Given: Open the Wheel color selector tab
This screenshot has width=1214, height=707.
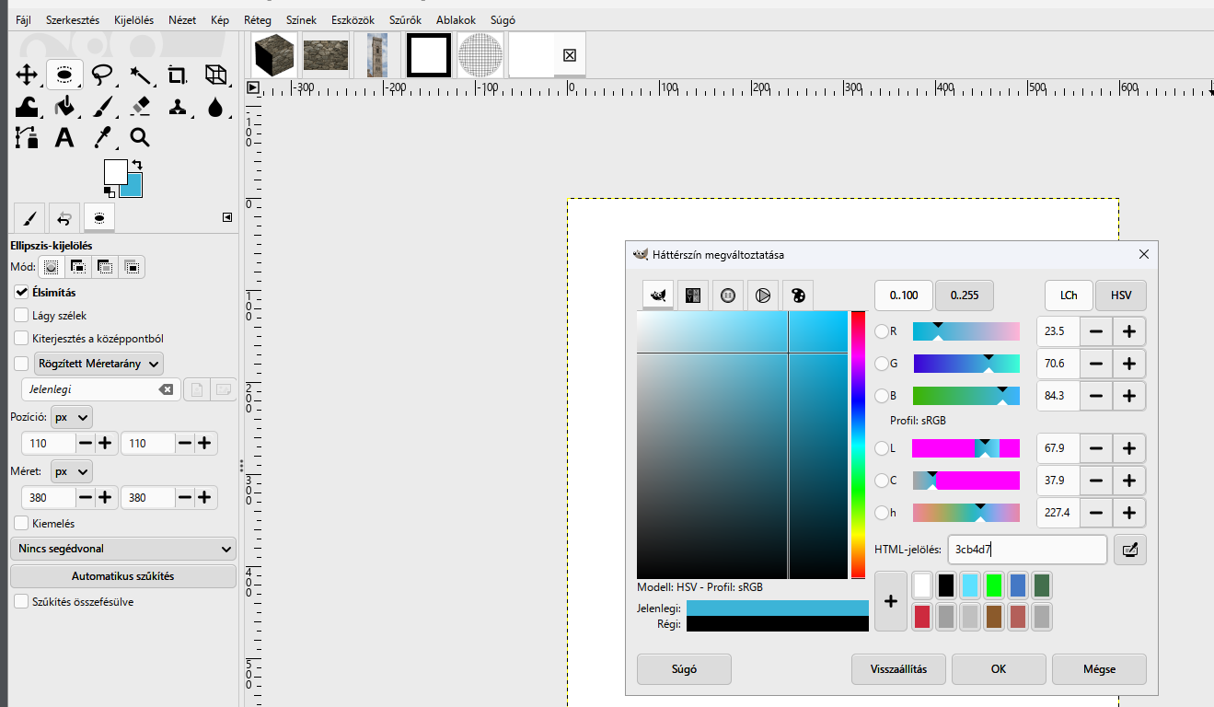Looking at the screenshot, I should coord(763,296).
